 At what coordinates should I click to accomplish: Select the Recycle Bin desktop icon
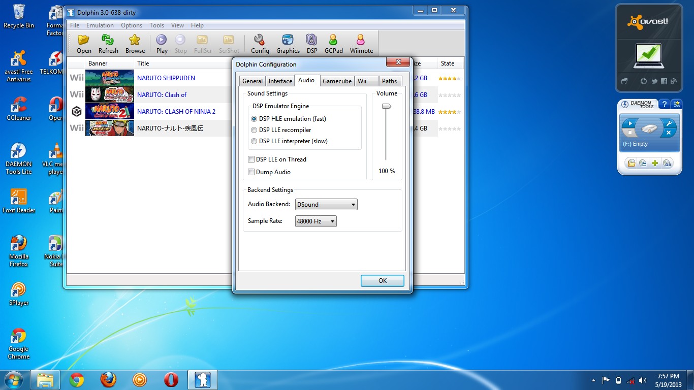tap(19, 16)
